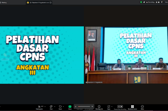Viewport: 168px width, 111px height.
Task: Stop recording from bottom toolbar
Action: (122, 107)
